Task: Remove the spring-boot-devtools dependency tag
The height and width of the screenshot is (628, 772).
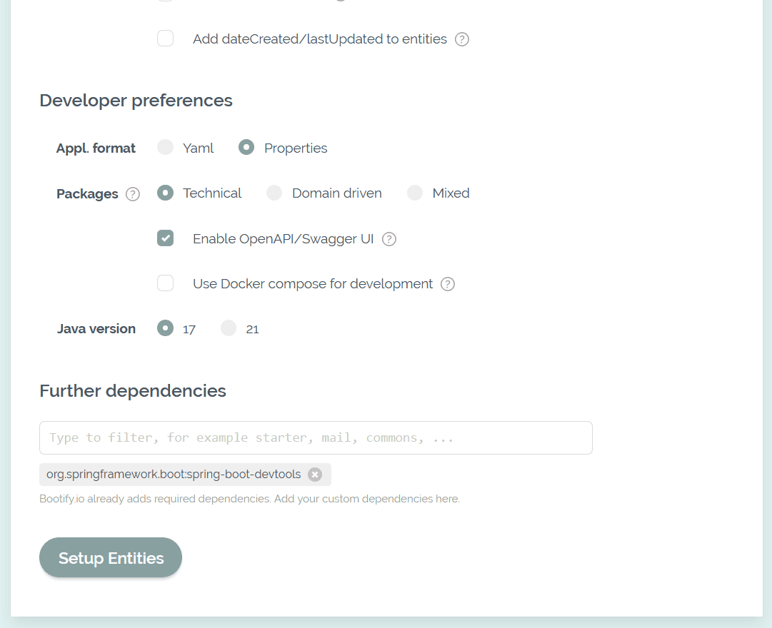Action: tap(315, 475)
